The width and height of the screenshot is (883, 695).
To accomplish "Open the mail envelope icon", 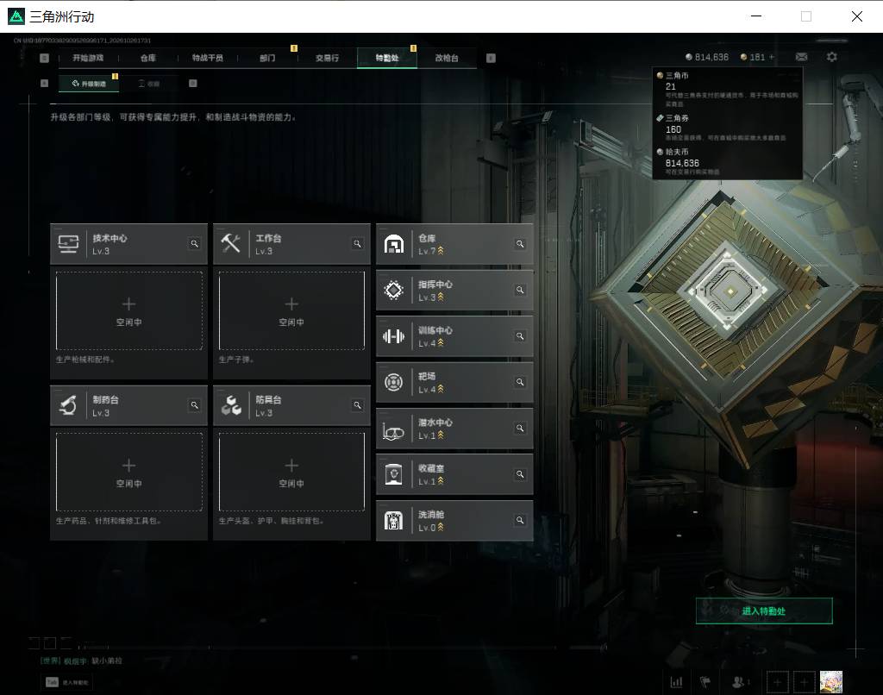I will coord(801,57).
